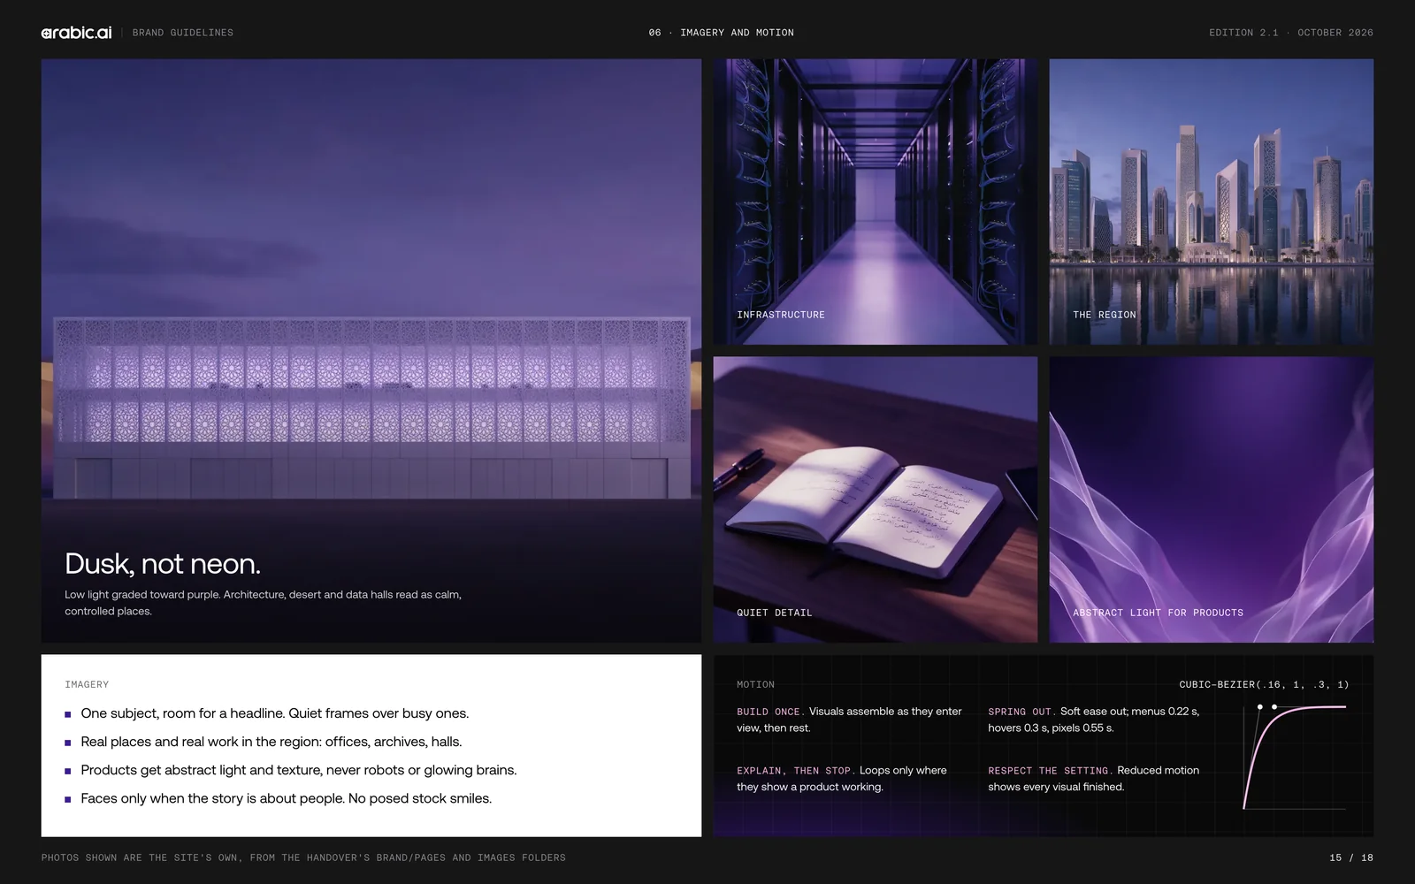Select the Quiet Detail notebook photo
The image size is (1415, 884).
(x=876, y=499)
